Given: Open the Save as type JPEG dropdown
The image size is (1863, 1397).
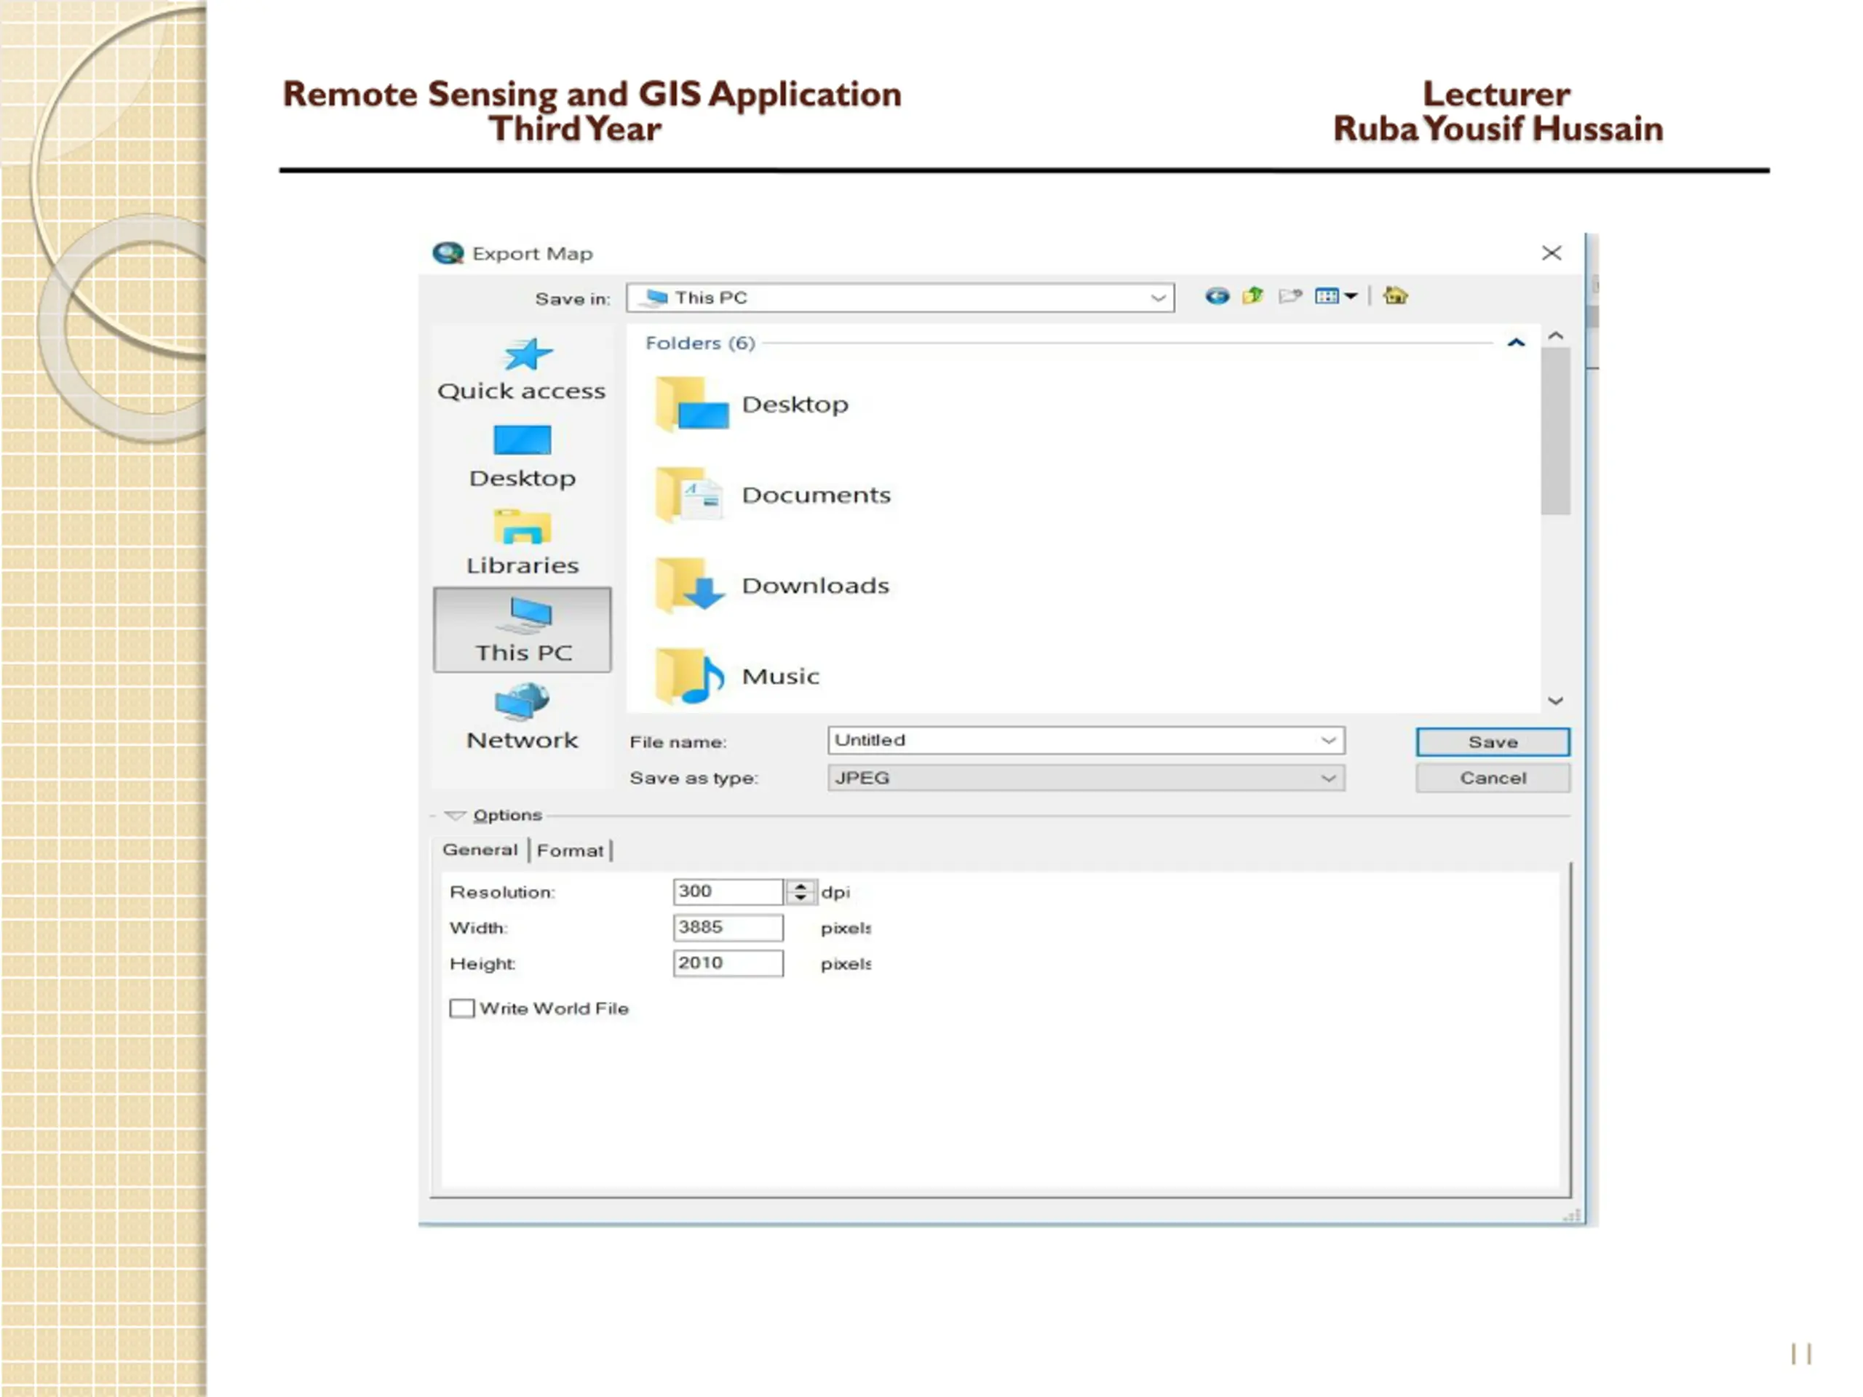Looking at the screenshot, I should pyautogui.click(x=1086, y=778).
